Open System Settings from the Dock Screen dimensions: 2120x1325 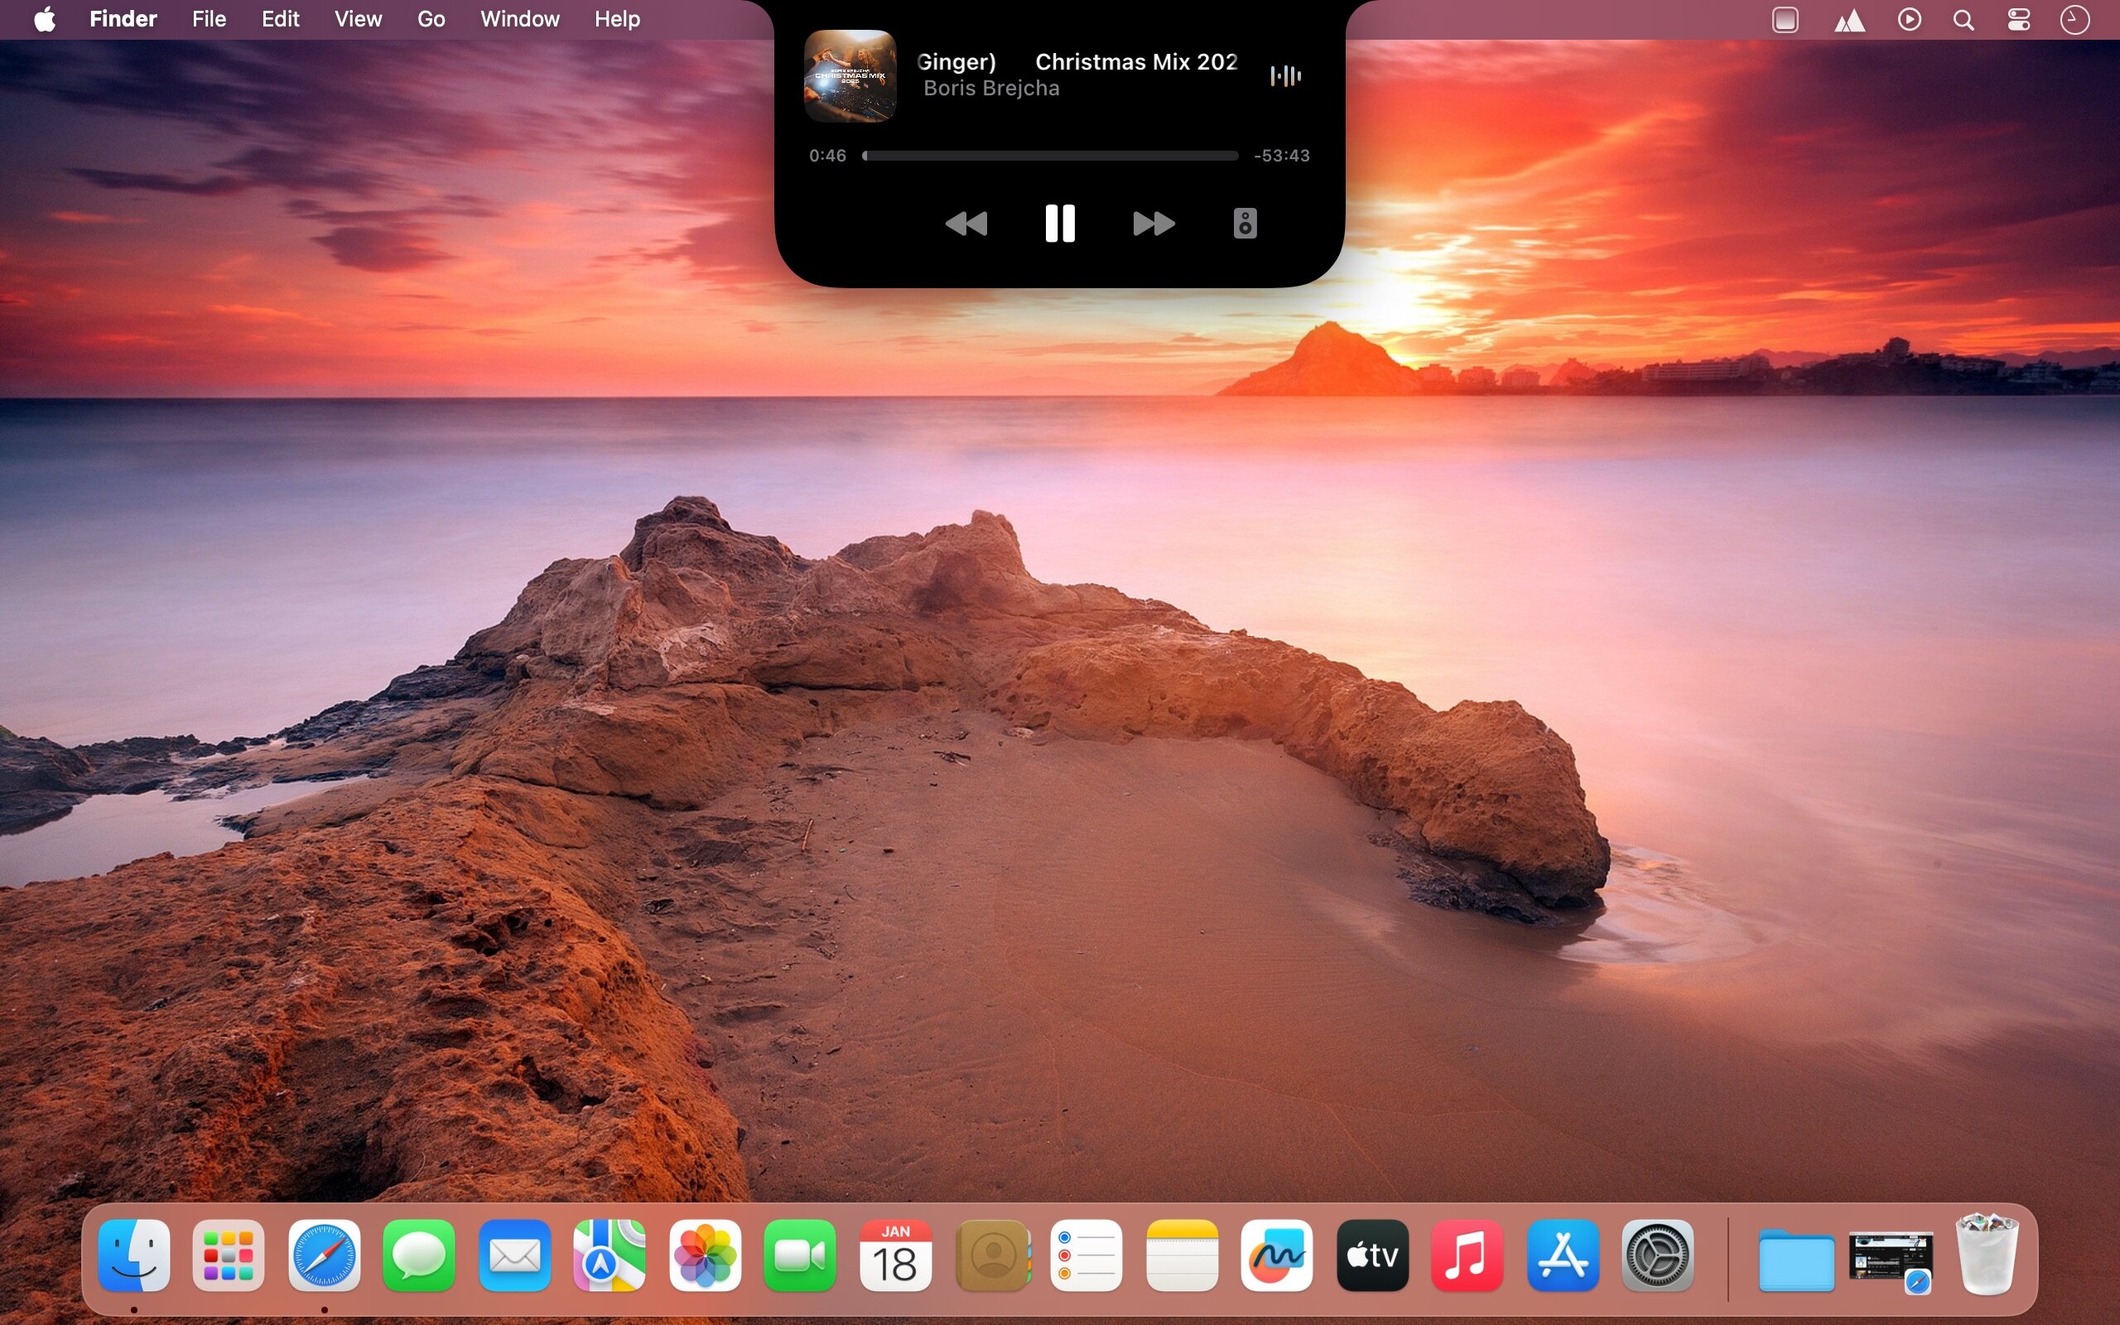click(1657, 1255)
